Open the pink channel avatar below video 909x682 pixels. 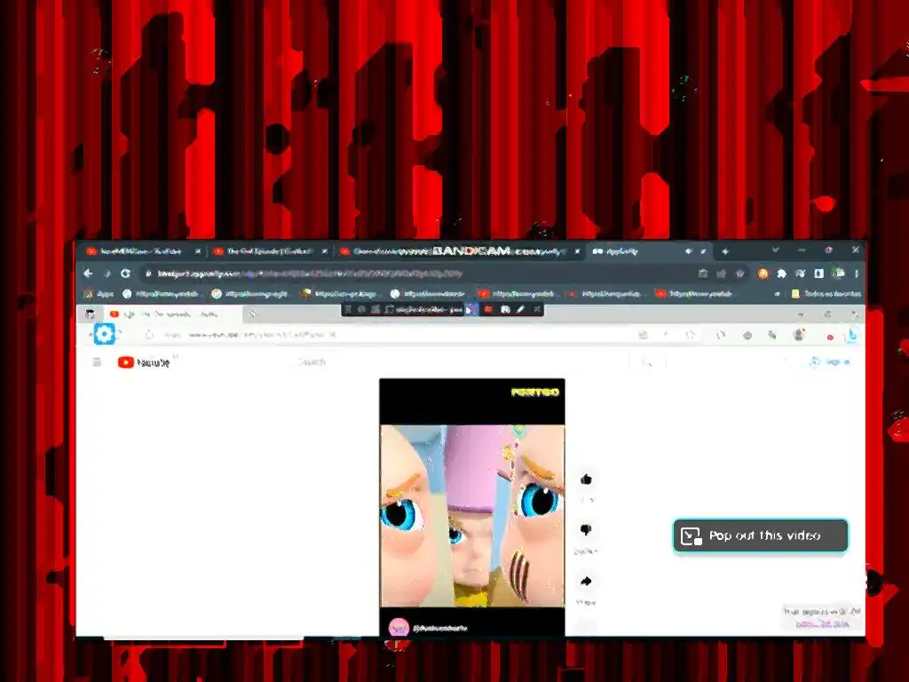point(399,628)
